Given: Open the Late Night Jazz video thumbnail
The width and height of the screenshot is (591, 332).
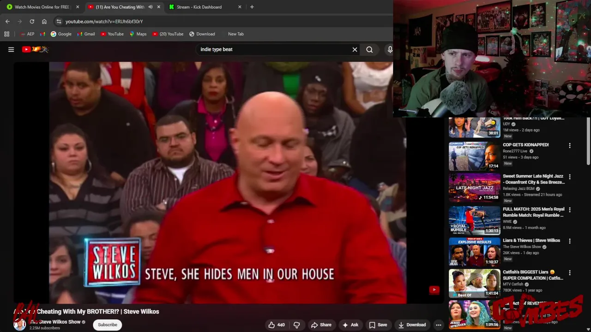Looking at the screenshot, I should (475, 188).
